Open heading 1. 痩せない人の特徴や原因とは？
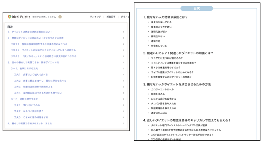Image resolution: width=263 pixels, height=144 pixels. pos(165,17)
